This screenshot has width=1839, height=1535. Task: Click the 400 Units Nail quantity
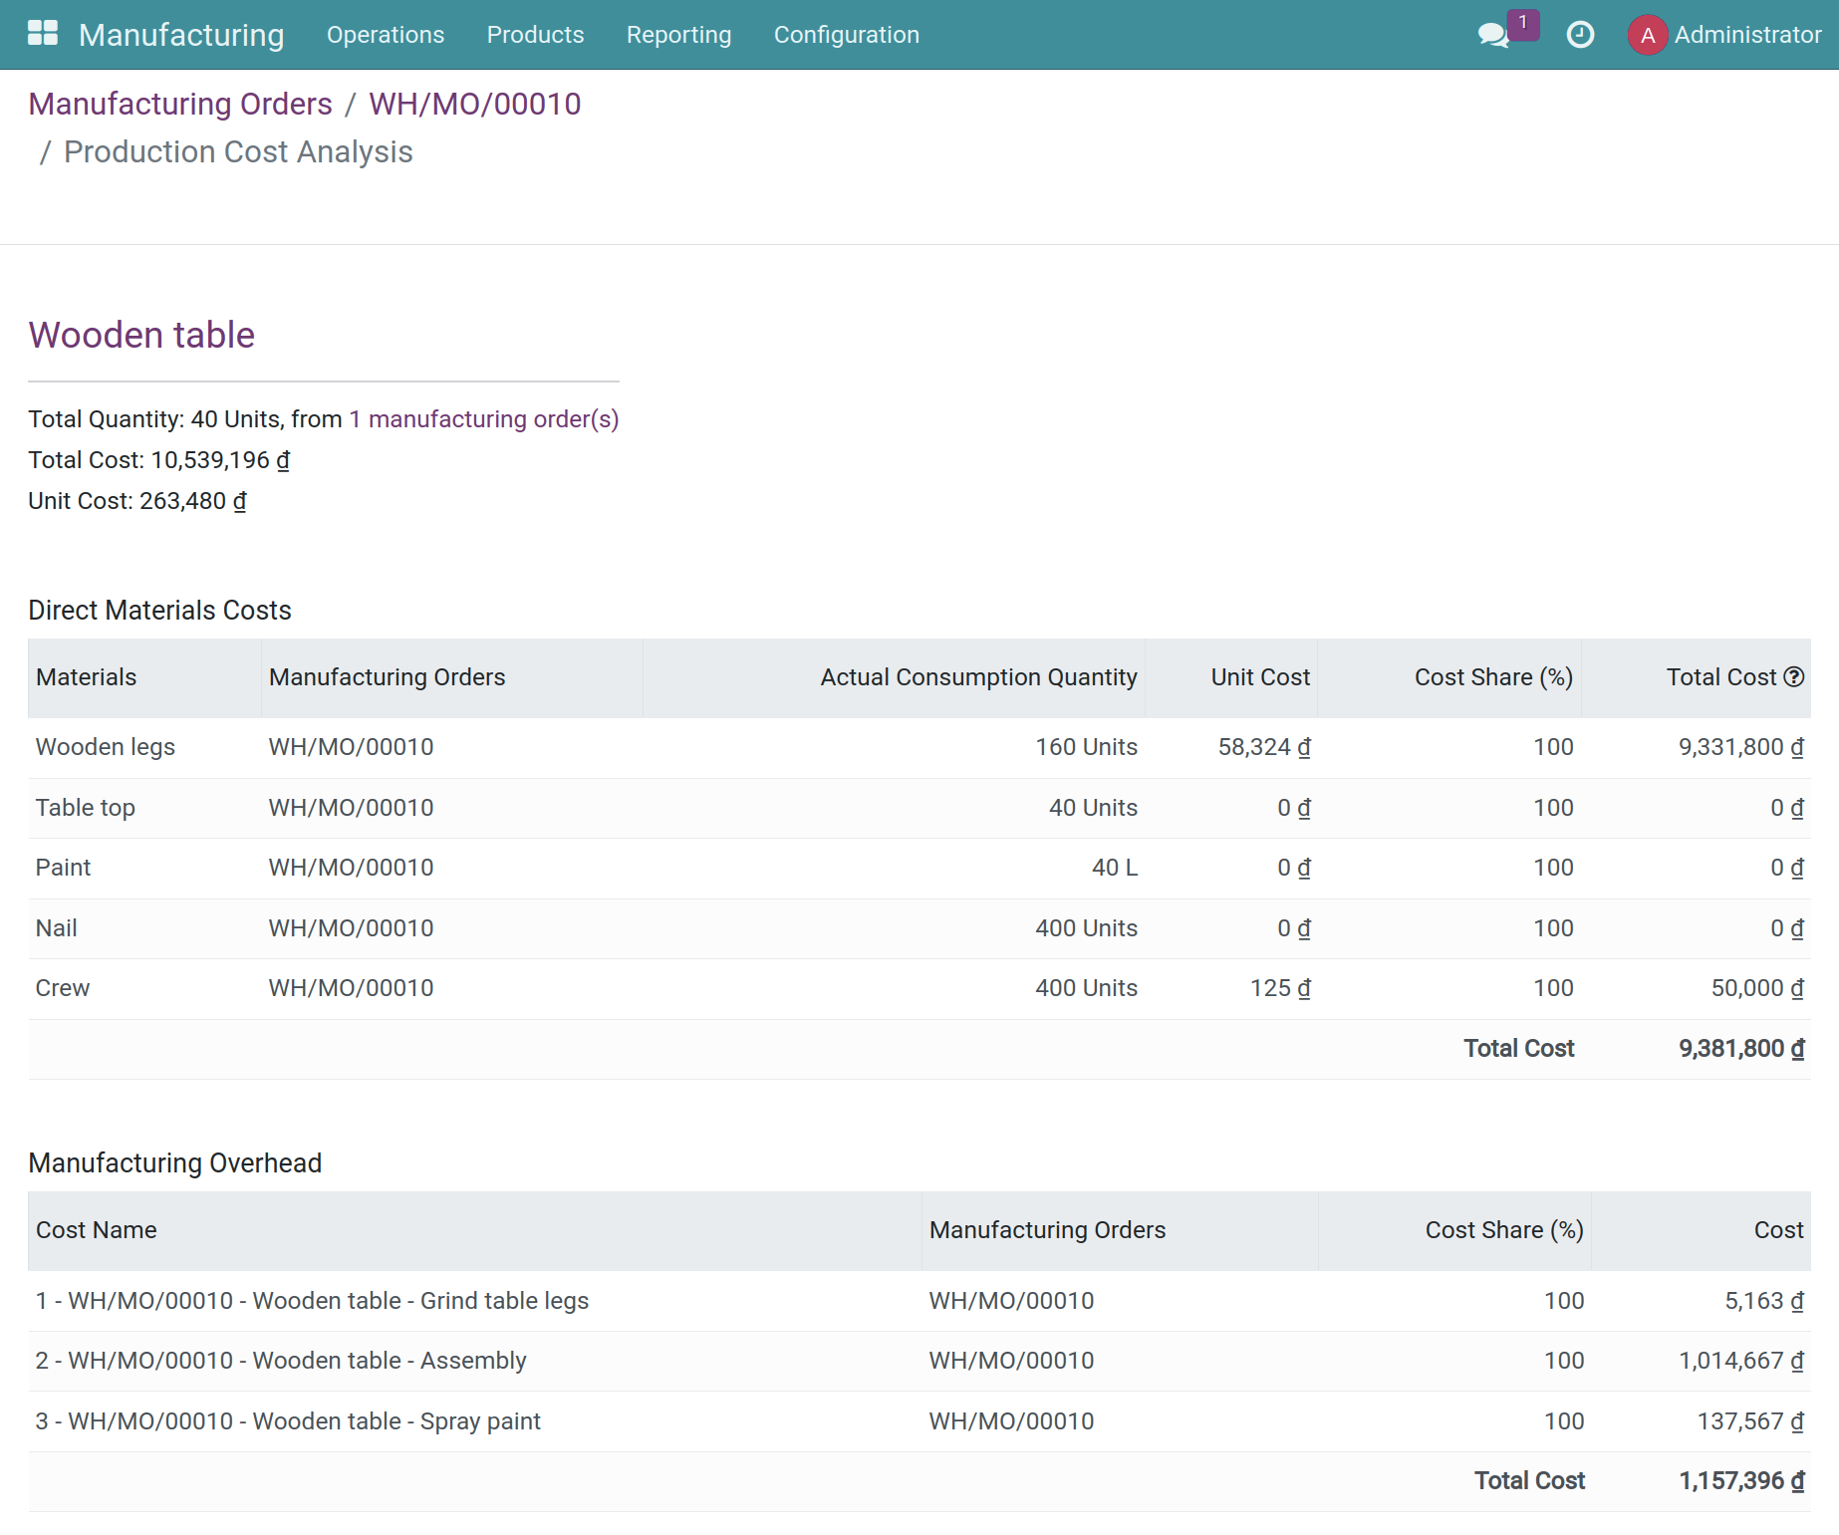coord(1086,928)
